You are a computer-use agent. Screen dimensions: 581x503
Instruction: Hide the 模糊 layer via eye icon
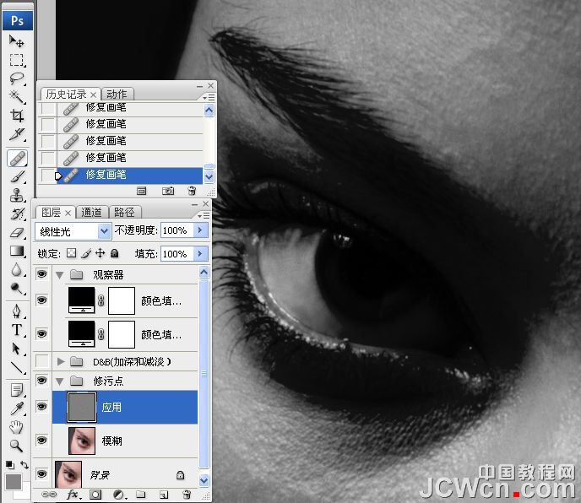click(43, 440)
